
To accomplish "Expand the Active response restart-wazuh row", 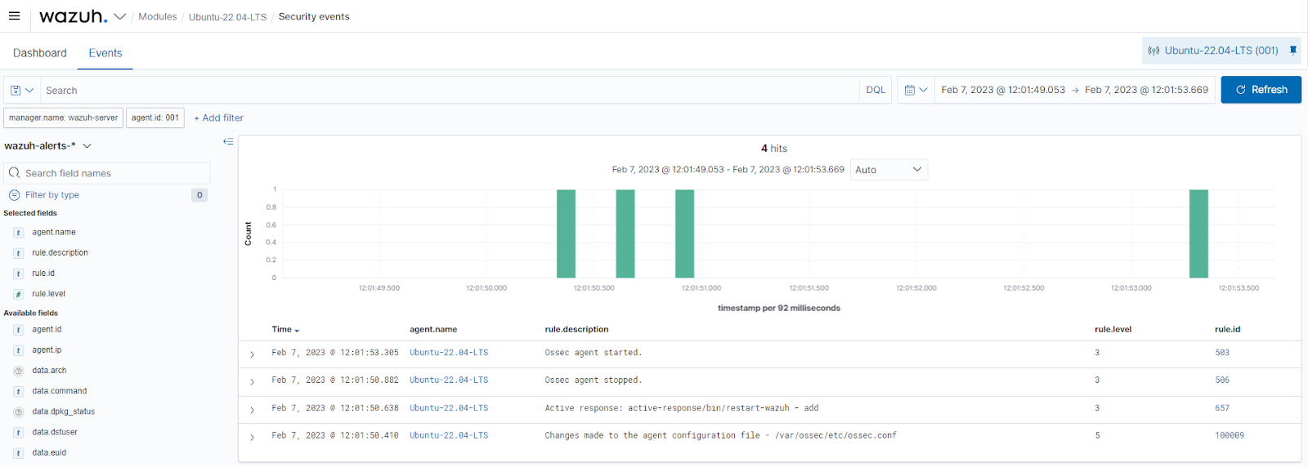I will point(252,409).
